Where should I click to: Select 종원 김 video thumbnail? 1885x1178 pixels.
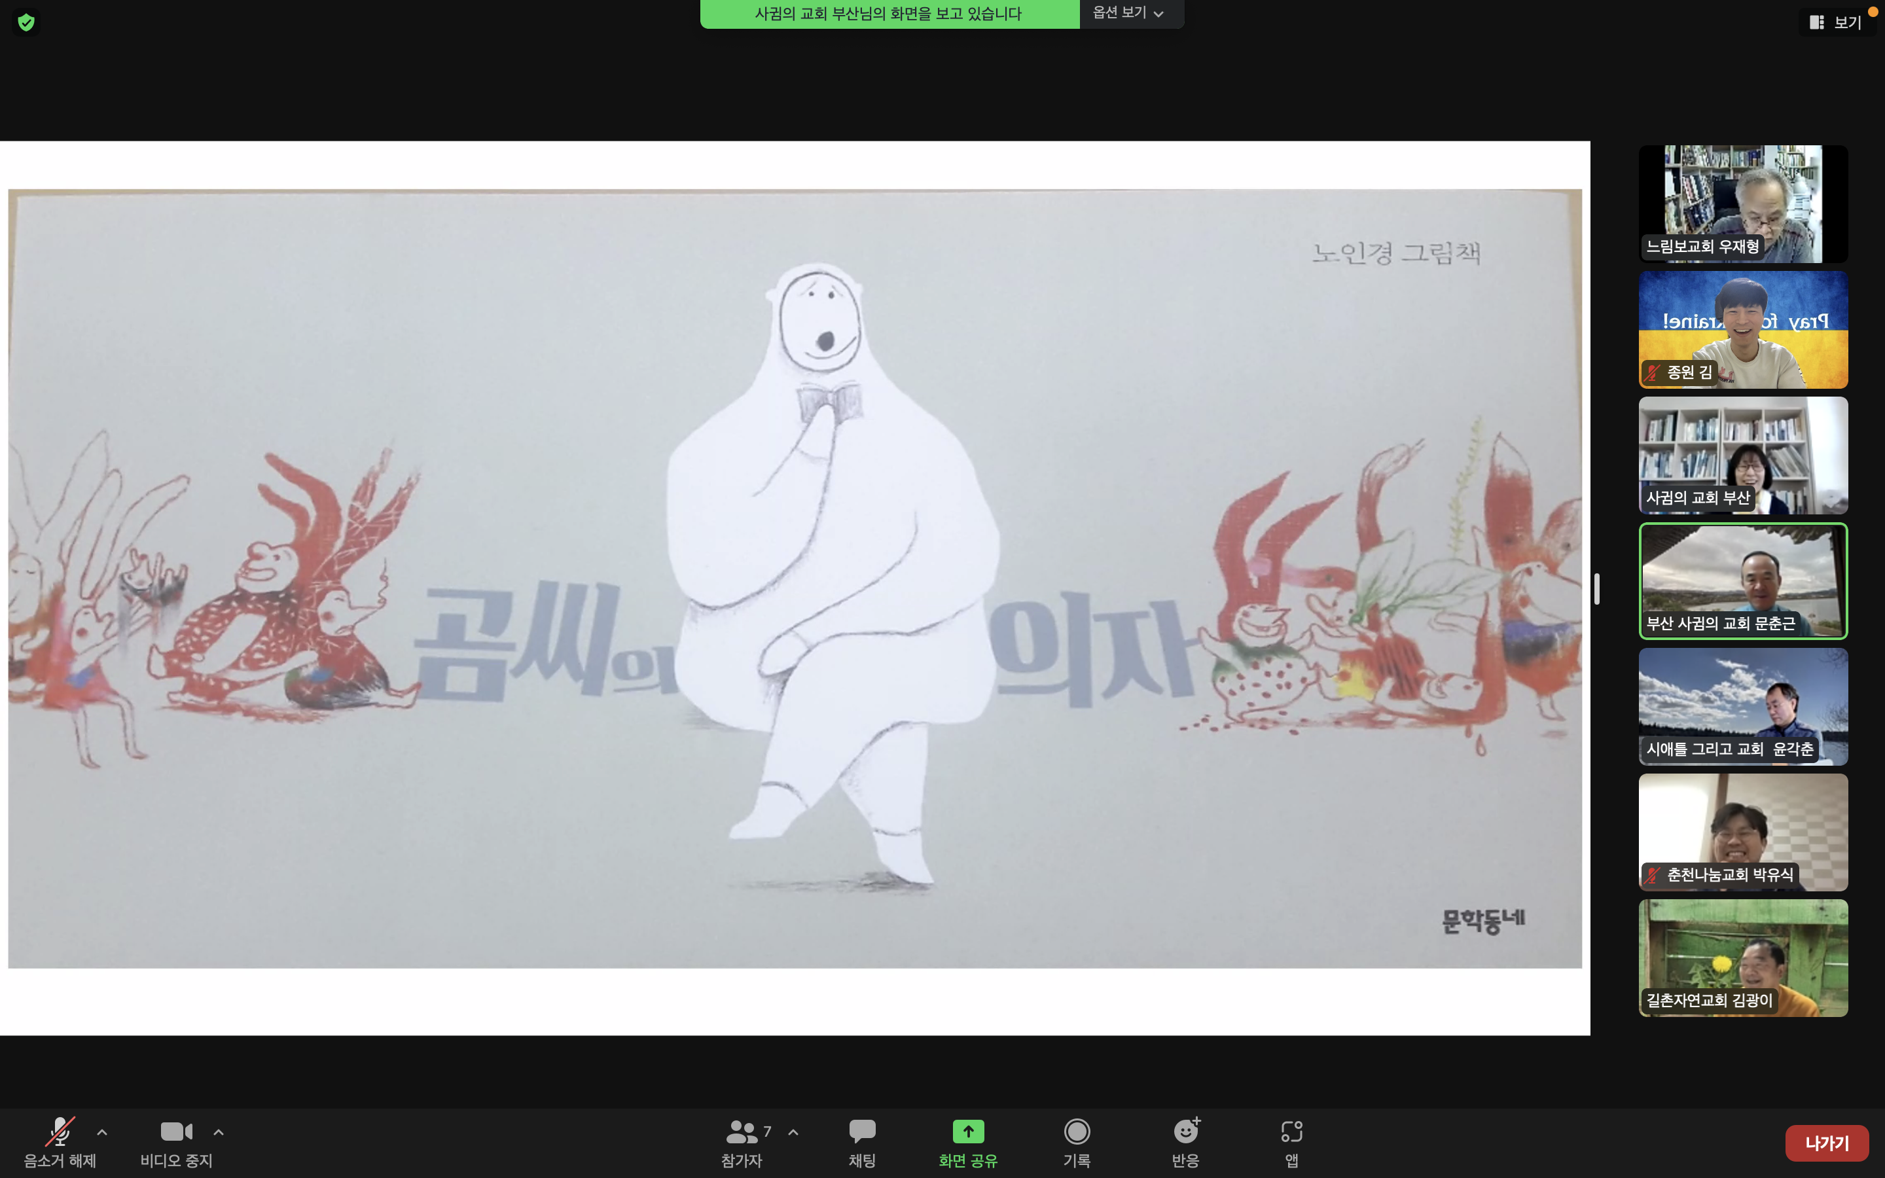1743,330
